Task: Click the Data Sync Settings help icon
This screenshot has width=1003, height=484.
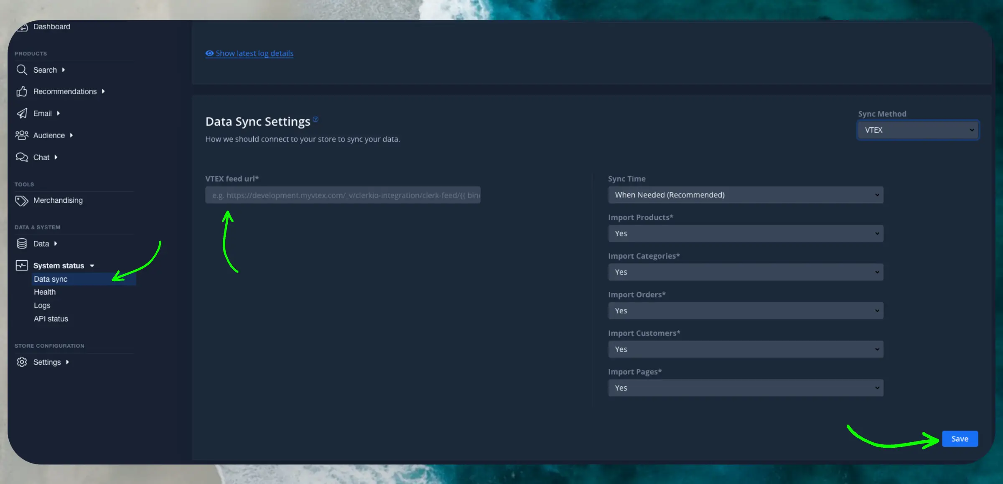Action: (x=316, y=120)
